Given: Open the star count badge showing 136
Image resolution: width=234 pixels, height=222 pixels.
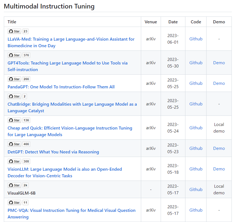Looking at the screenshot, I should [x=26, y=120].
